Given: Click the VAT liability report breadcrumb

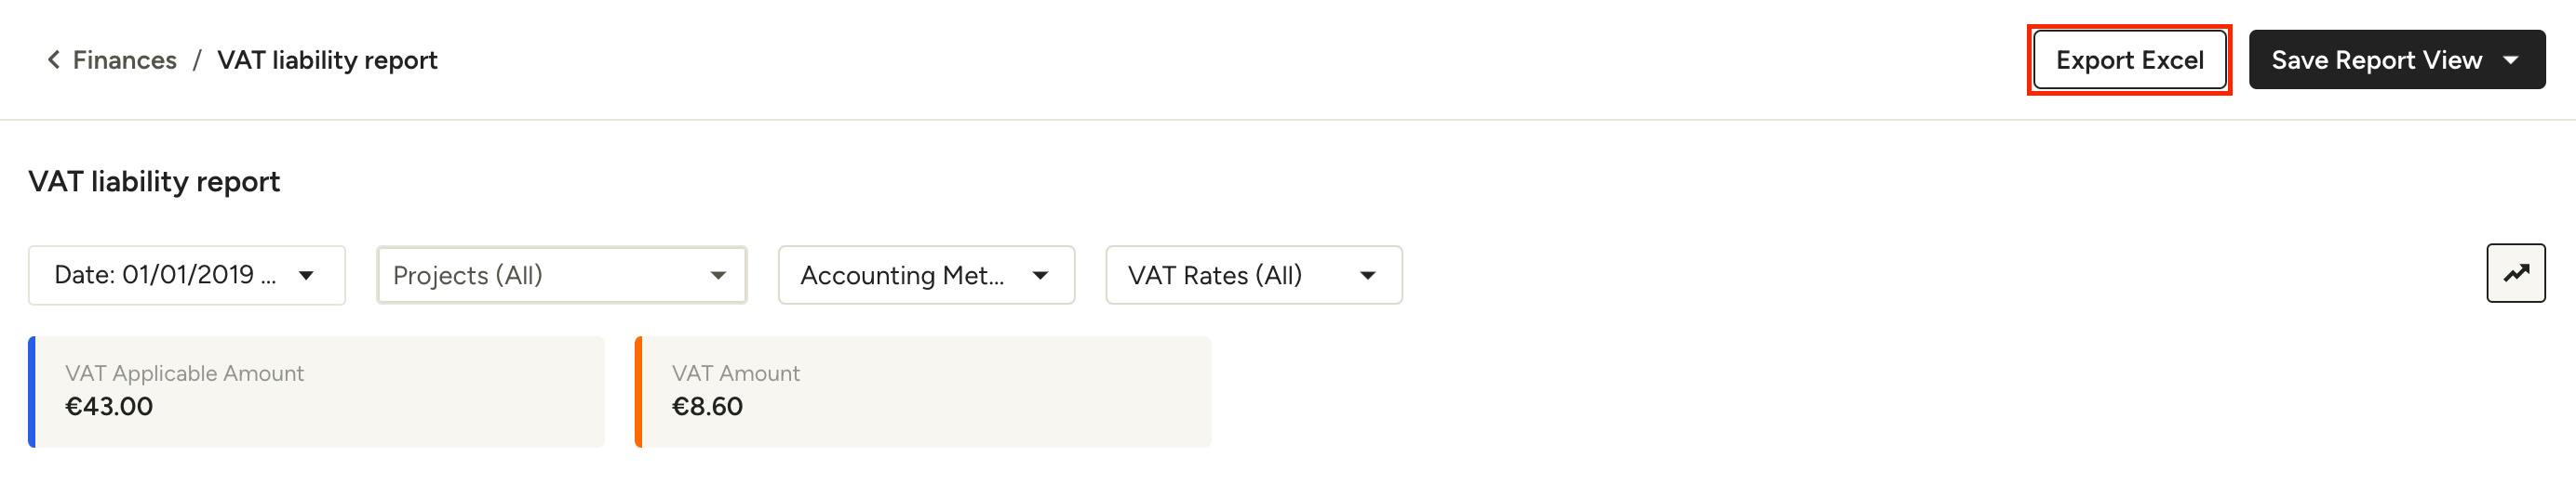Looking at the screenshot, I should (327, 59).
